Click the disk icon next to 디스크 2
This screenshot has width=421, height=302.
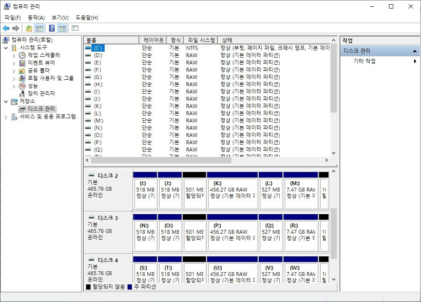[91, 175]
